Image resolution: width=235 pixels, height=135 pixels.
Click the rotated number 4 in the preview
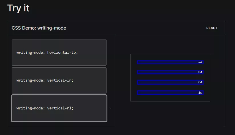coord(200,93)
